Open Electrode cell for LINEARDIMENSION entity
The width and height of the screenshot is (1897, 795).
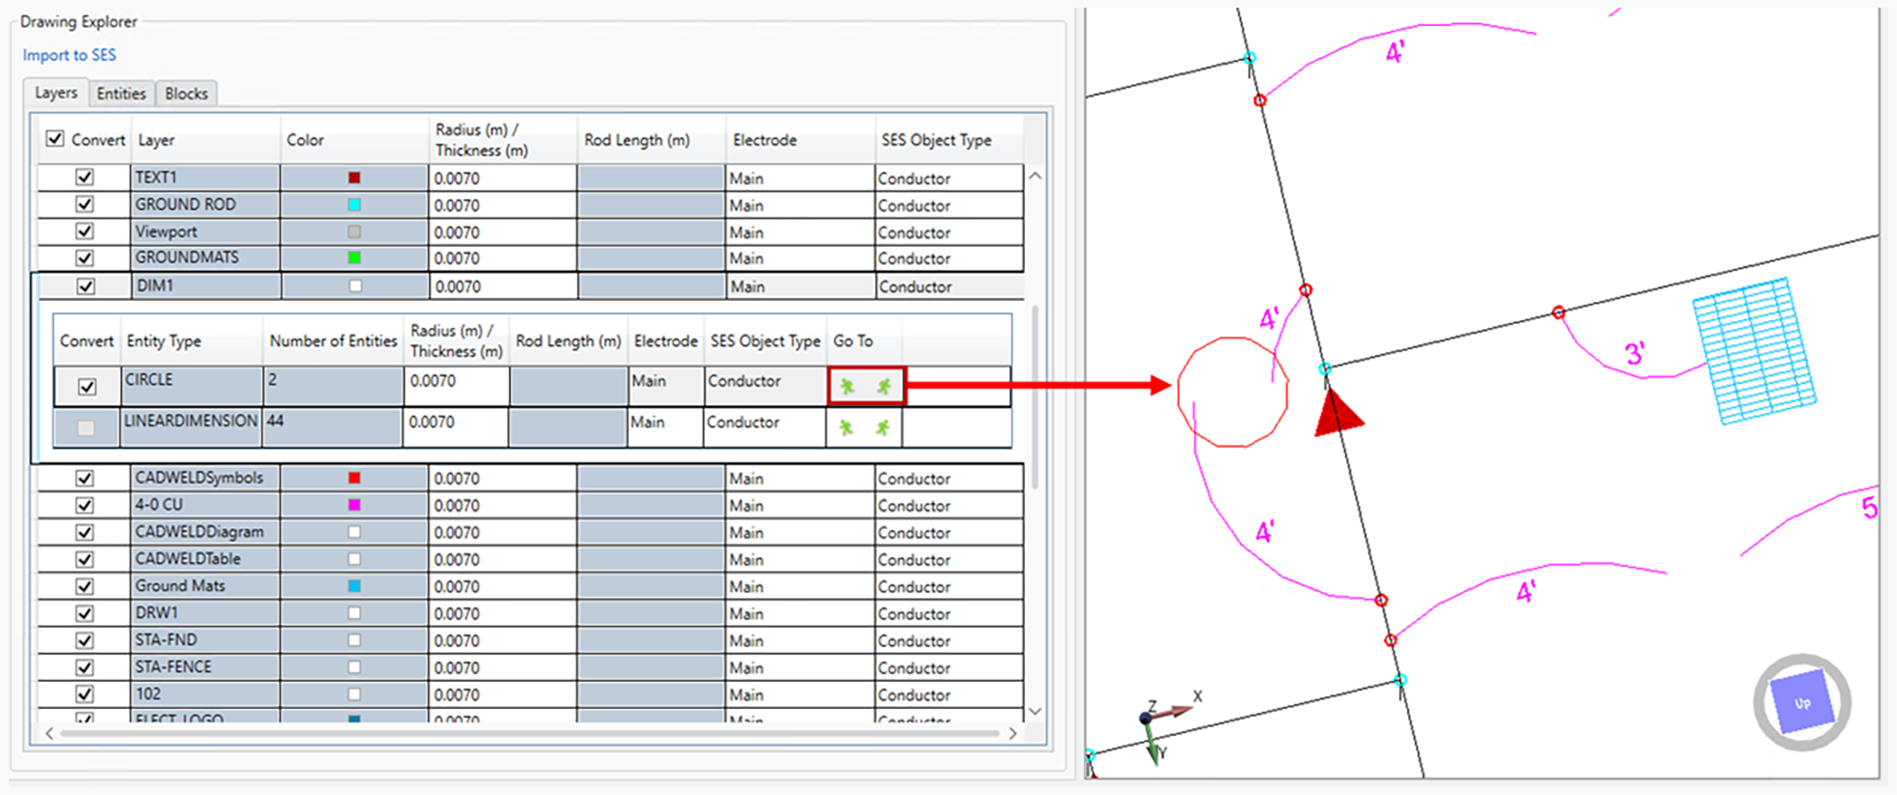(x=665, y=427)
